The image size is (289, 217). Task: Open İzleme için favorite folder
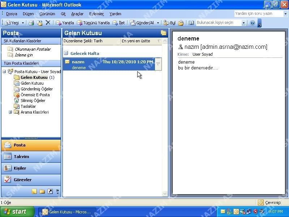coord(23,55)
